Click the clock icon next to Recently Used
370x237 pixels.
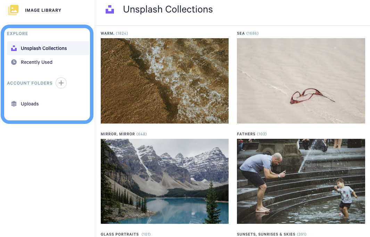click(x=14, y=62)
